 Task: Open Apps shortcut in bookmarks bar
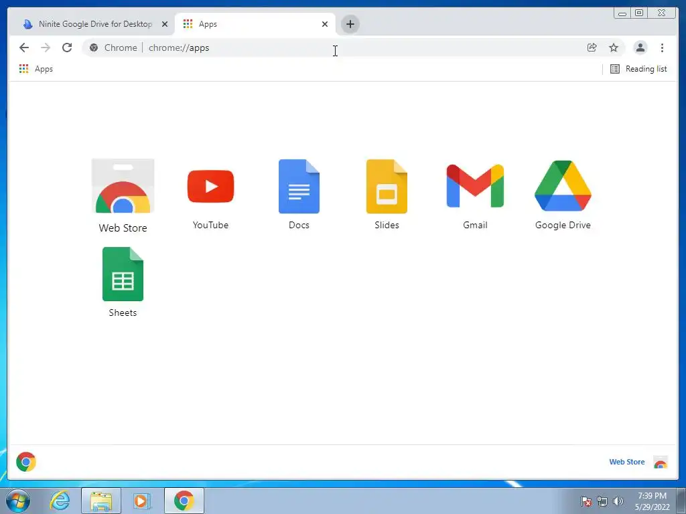(x=36, y=69)
